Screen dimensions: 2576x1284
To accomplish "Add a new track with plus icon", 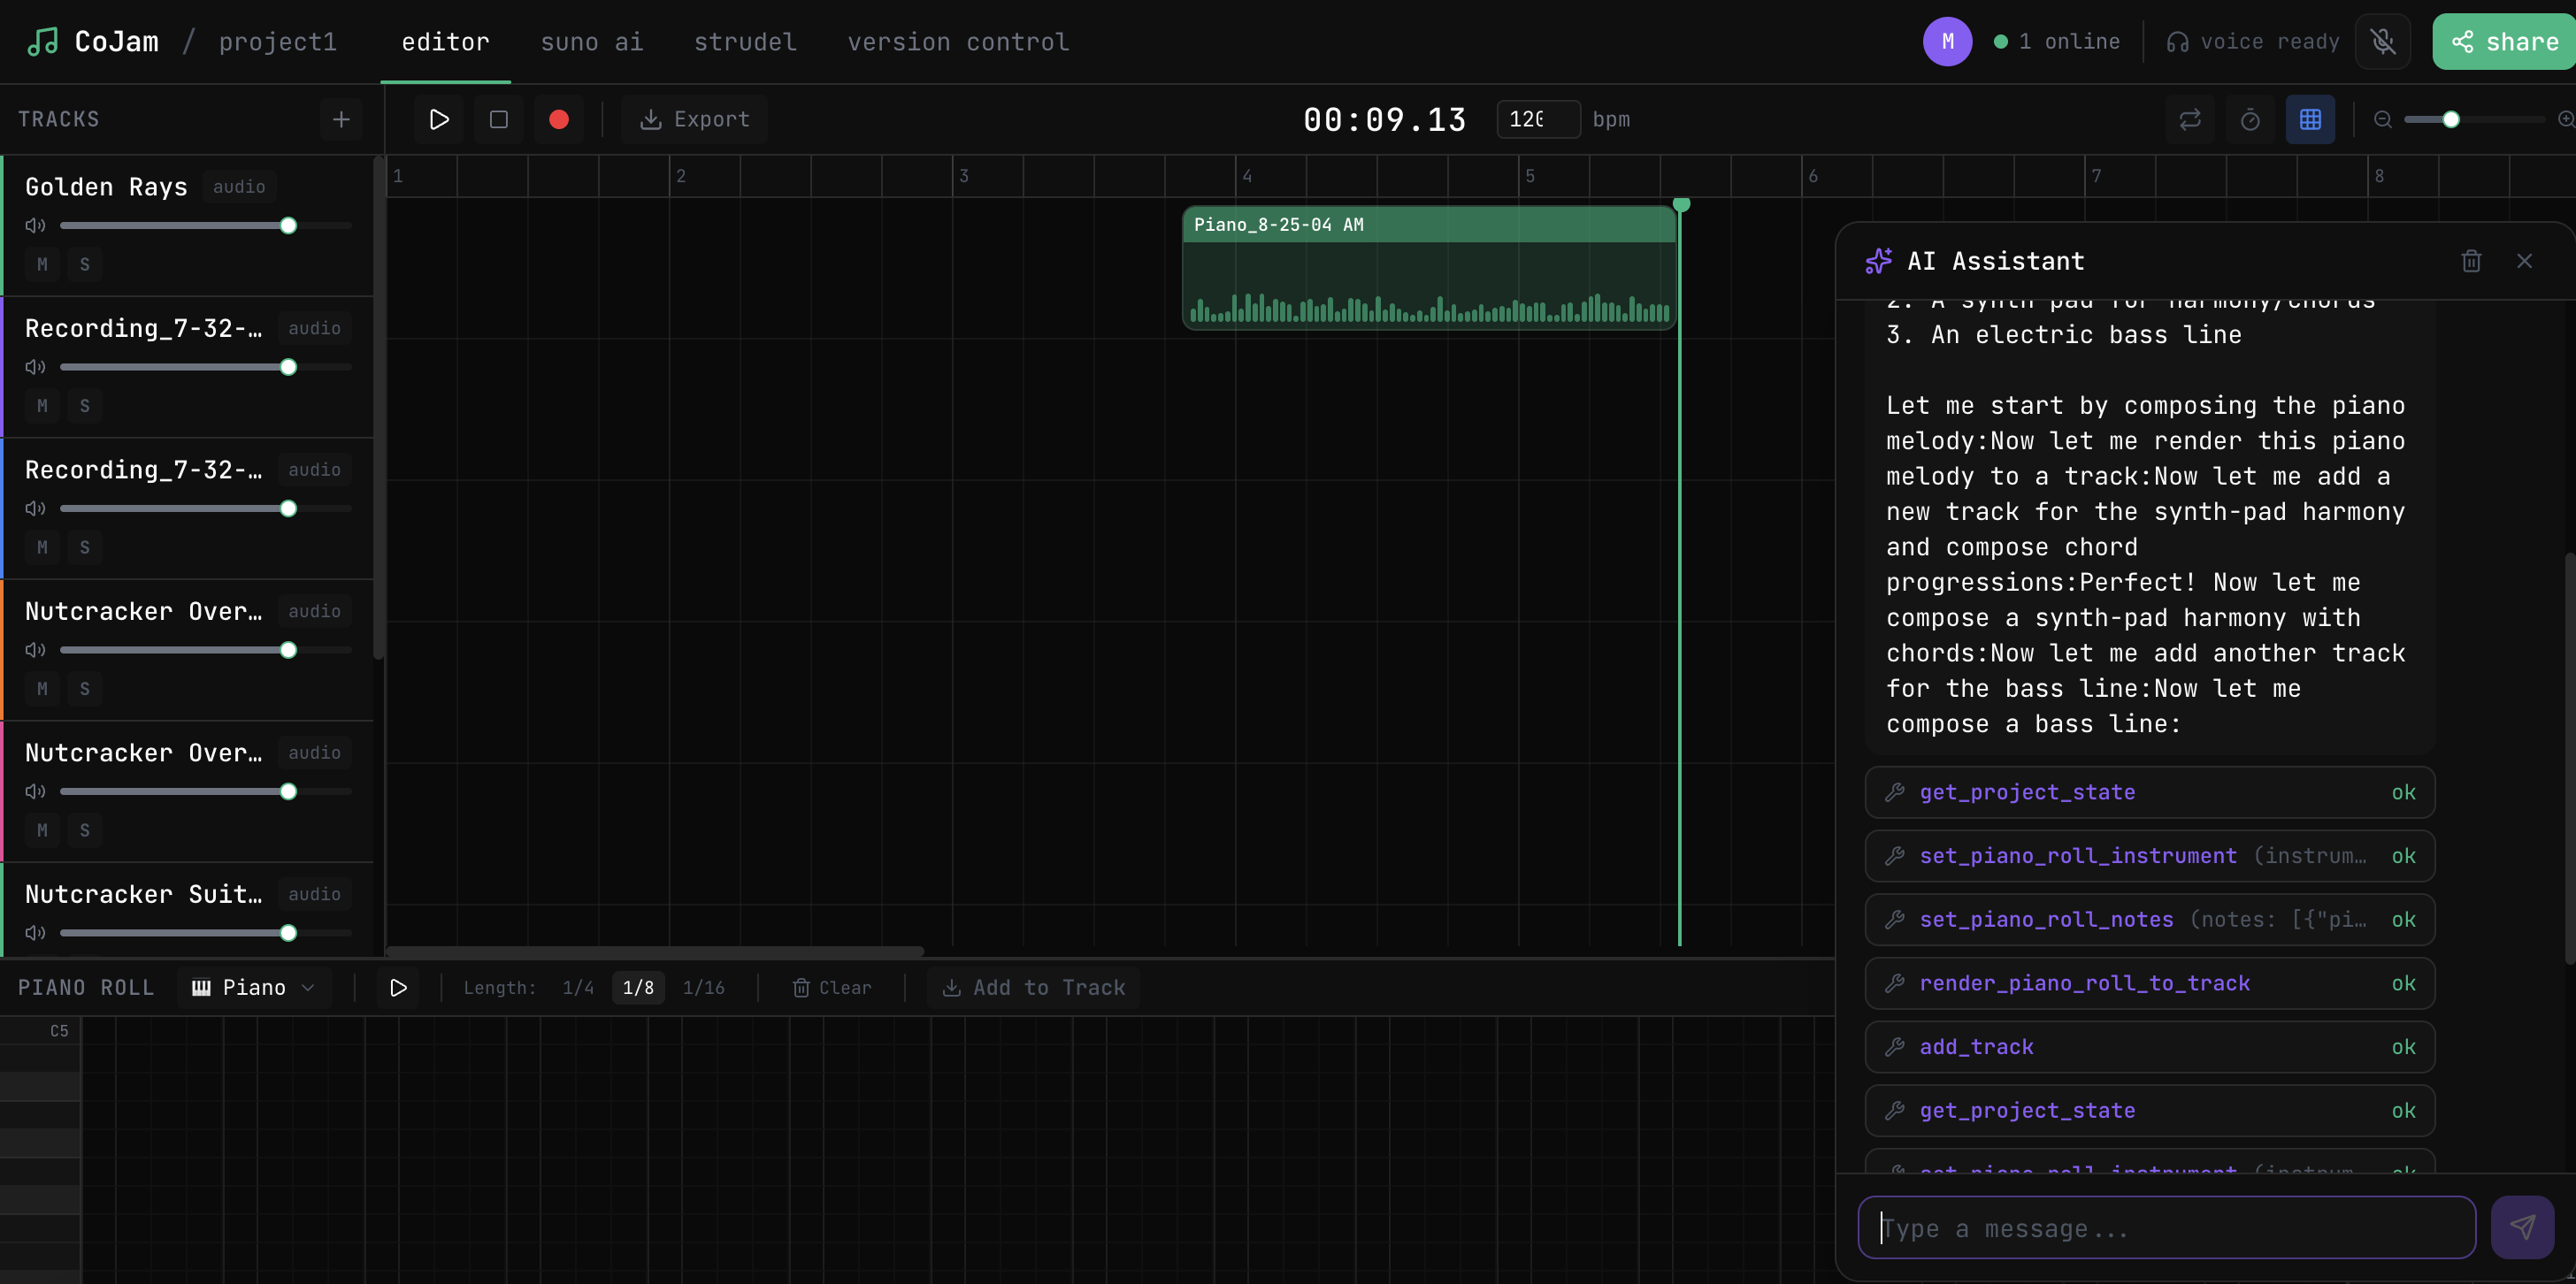I will click(x=341, y=120).
